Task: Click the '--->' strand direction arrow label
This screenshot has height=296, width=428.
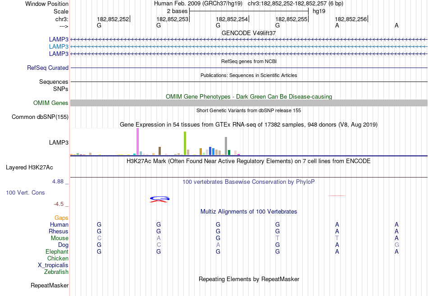Action: [x=64, y=26]
